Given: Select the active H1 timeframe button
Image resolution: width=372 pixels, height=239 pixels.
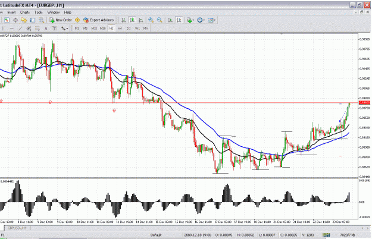Looking at the screenshot, I should (111, 29).
